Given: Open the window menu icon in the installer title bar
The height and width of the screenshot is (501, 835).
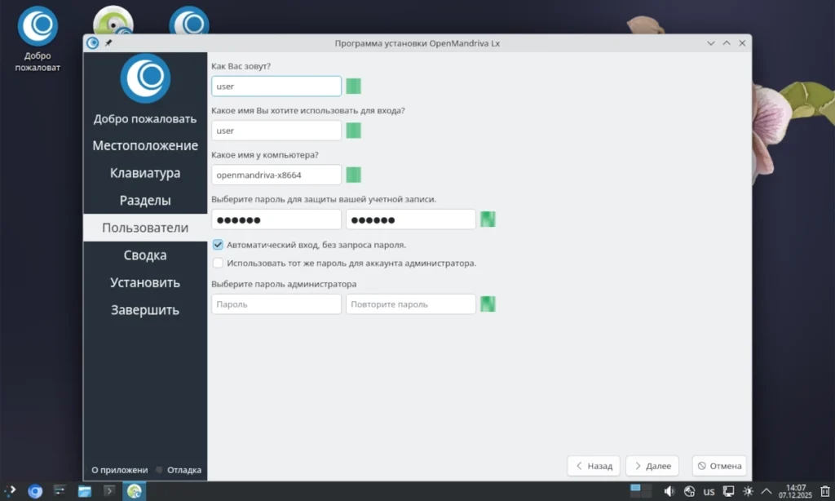Looking at the screenshot, I should 93,43.
